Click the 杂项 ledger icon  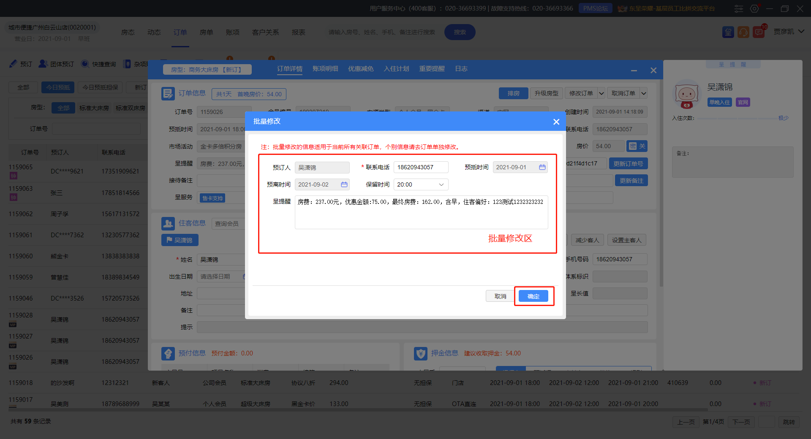click(127, 64)
